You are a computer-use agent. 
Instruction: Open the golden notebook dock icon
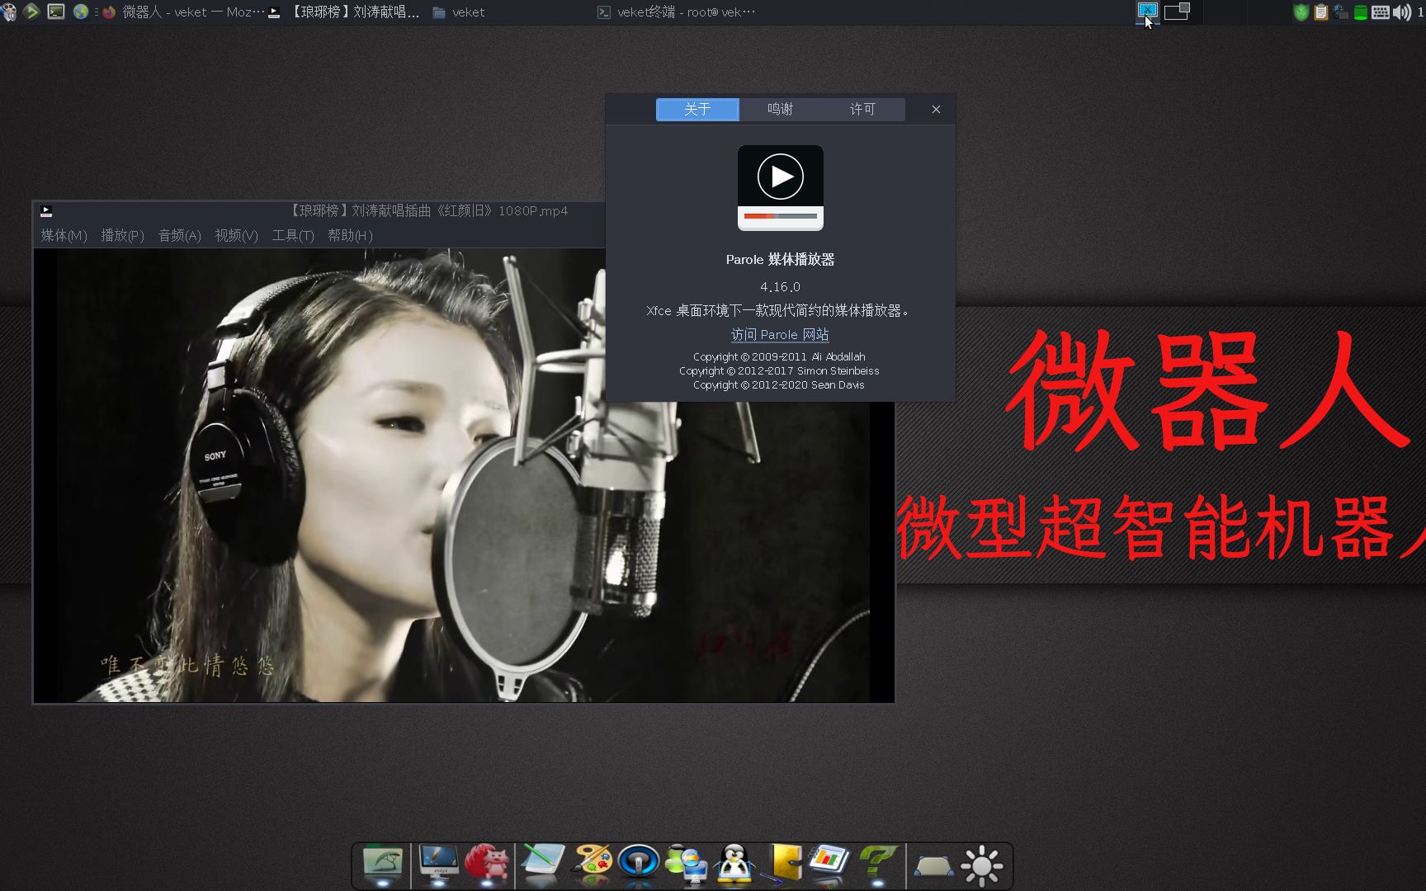click(781, 864)
